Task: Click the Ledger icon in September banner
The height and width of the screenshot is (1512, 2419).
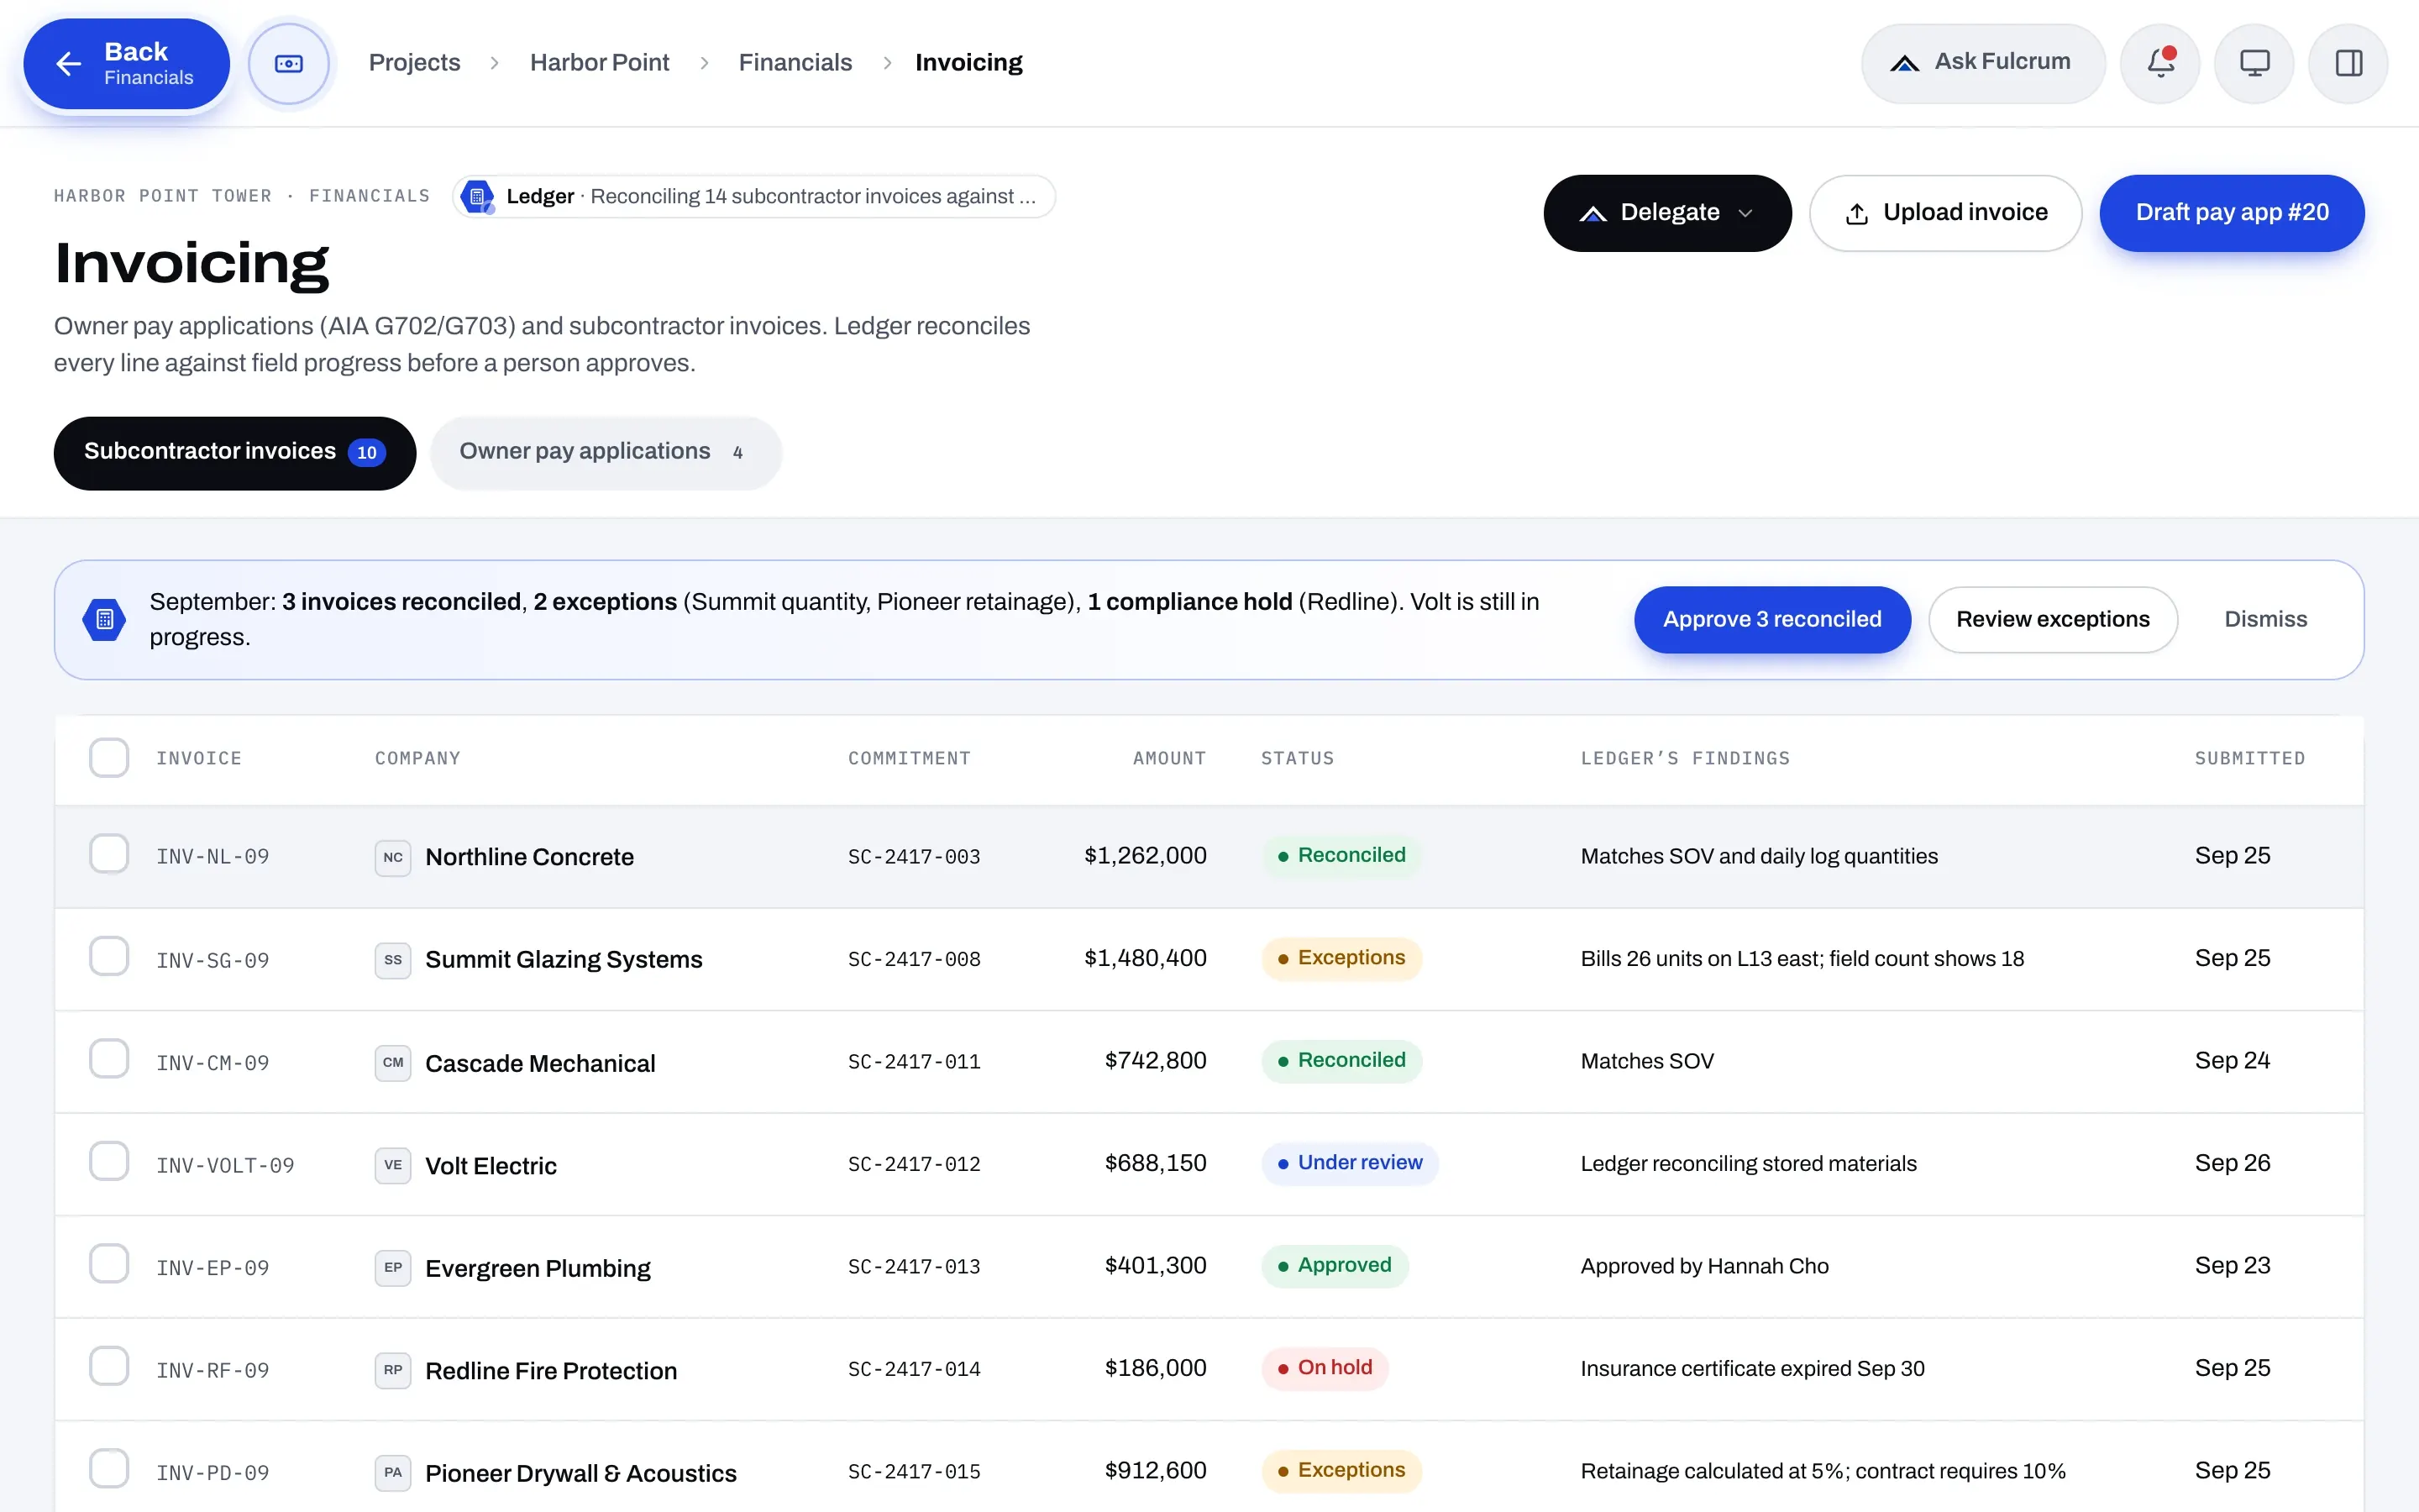Action: tap(104, 619)
